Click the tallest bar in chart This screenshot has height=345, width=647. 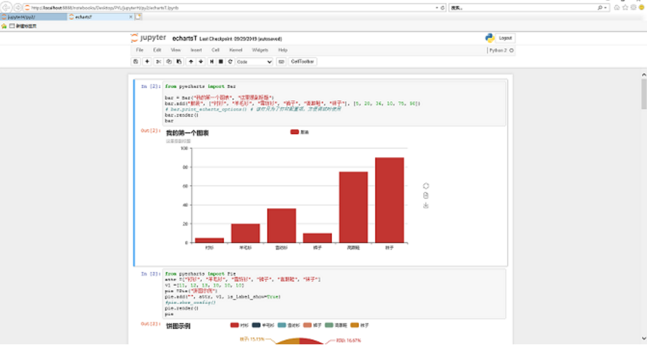click(389, 200)
